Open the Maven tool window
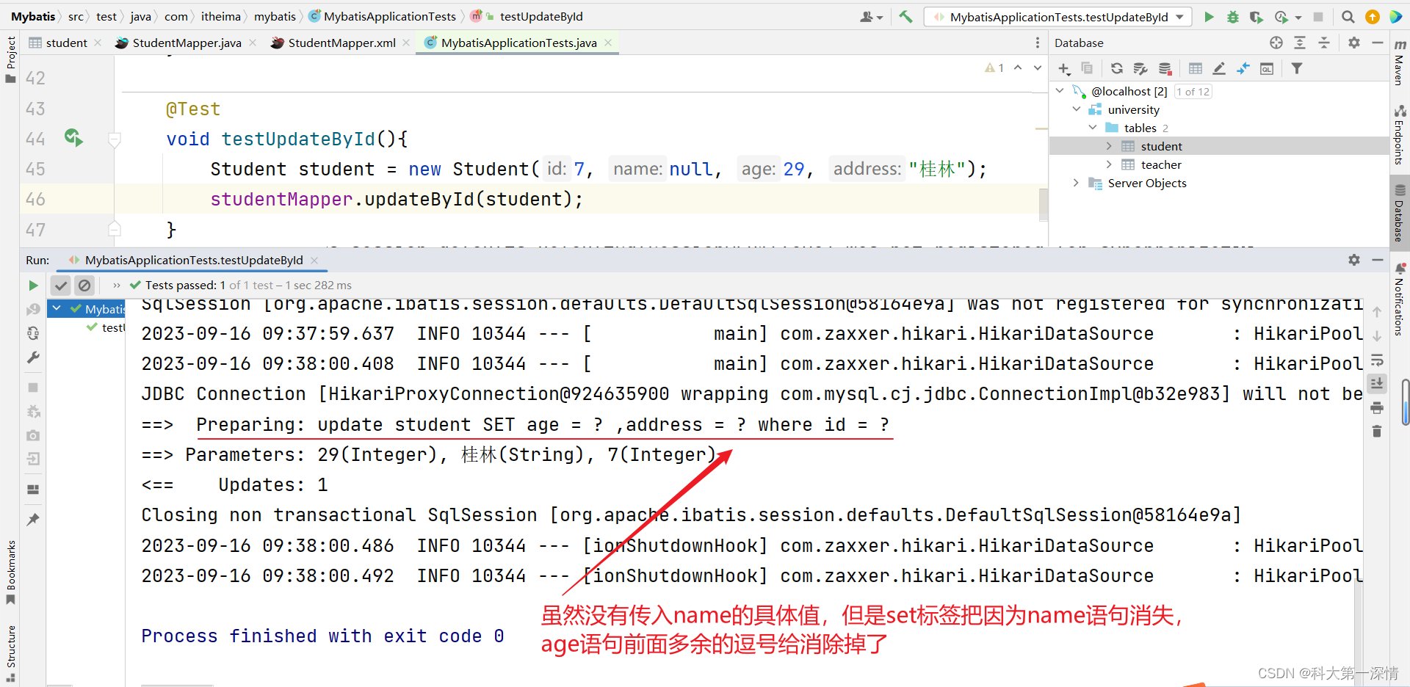 (x=1400, y=62)
